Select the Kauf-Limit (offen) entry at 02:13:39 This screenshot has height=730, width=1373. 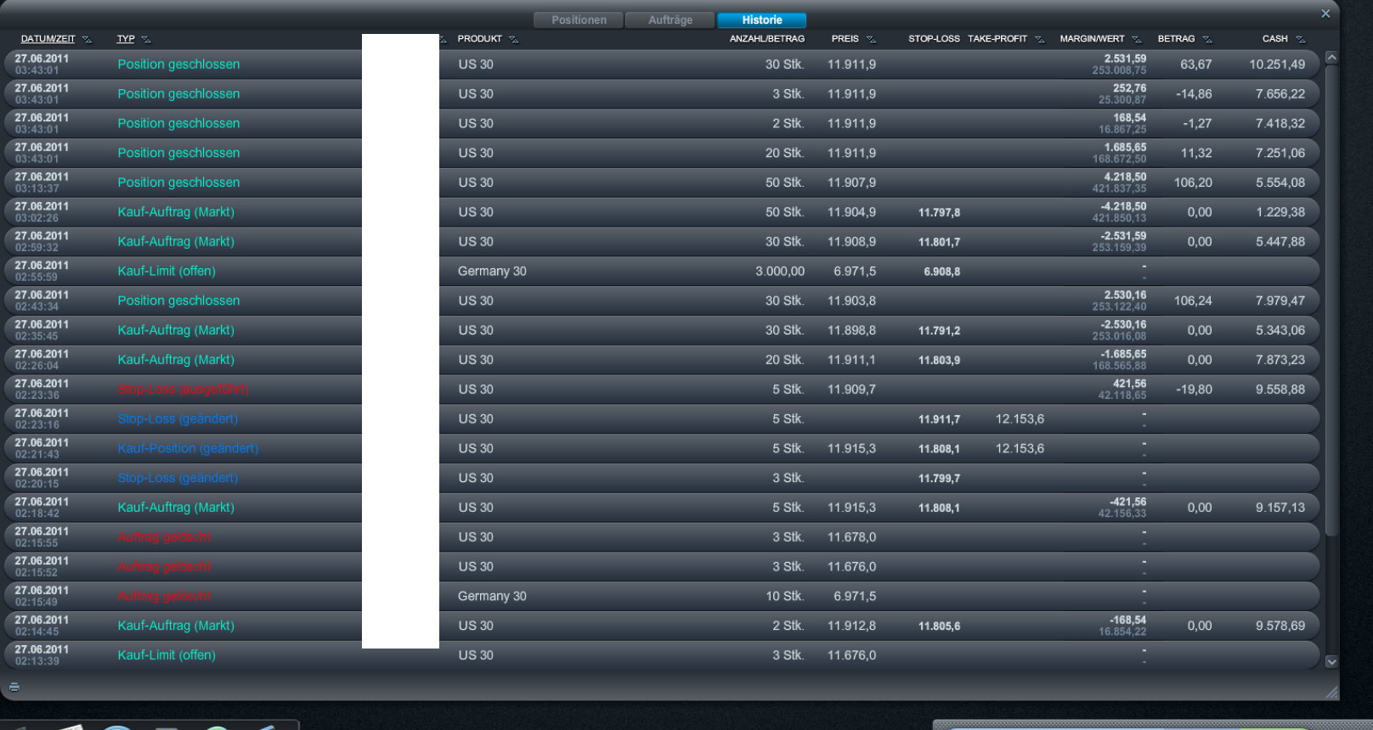pyautogui.click(x=661, y=655)
